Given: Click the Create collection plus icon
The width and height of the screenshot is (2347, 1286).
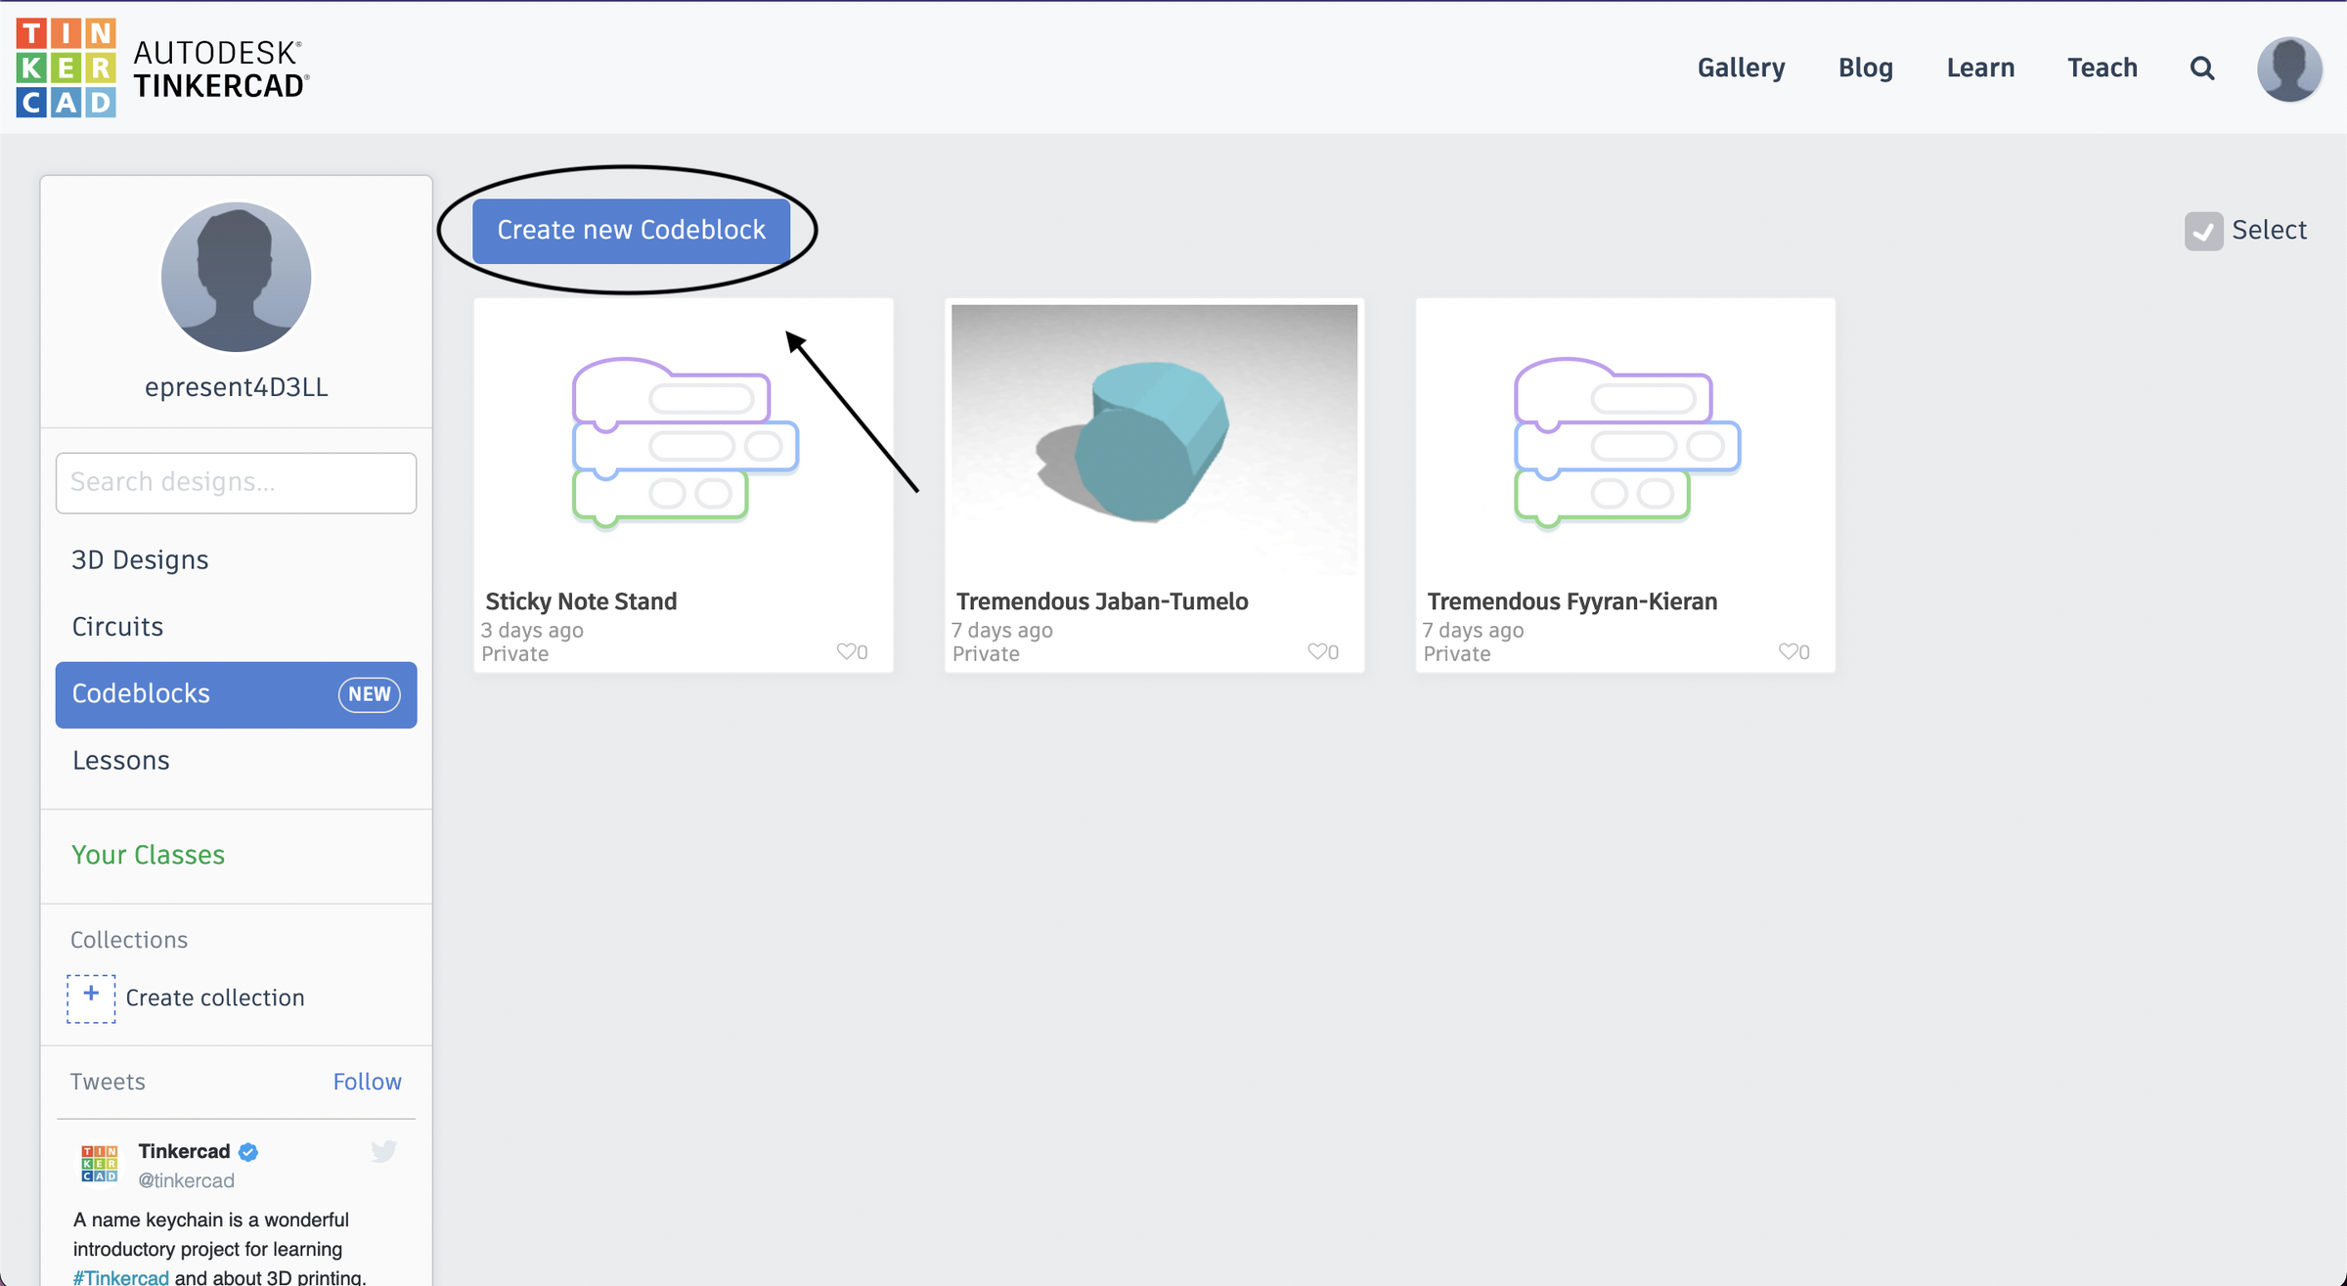Looking at the screenshot, I should point(91,998).
